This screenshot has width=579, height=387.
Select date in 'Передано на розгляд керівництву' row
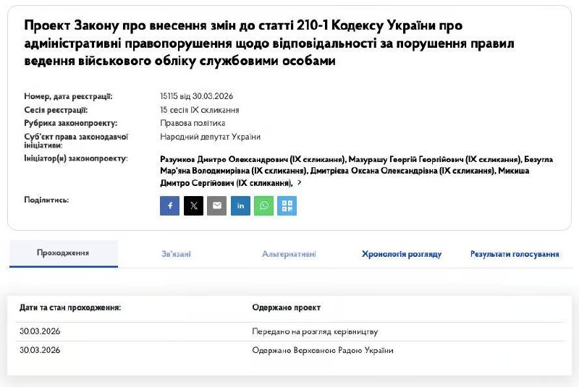(x=40, y=331)
